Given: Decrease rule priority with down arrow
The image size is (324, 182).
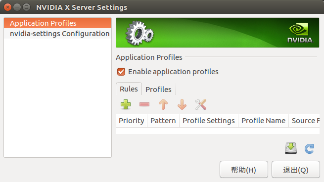Looking at the screenshot, I should [182, 104].
